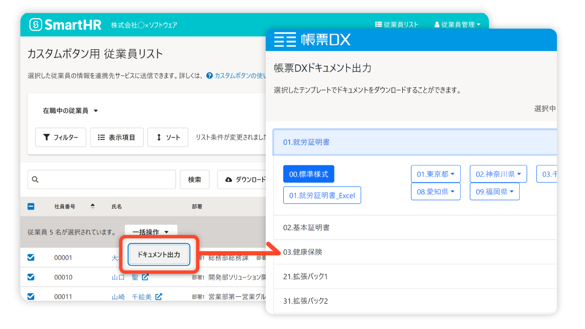This screenshot has height=329, width=585.
Task: Click the ダウンロード button
Action: (242, 179)
